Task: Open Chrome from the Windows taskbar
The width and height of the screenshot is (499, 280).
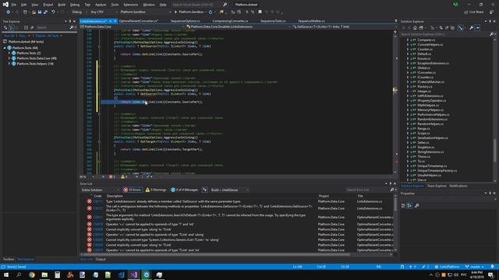Action: coord(32,275)
